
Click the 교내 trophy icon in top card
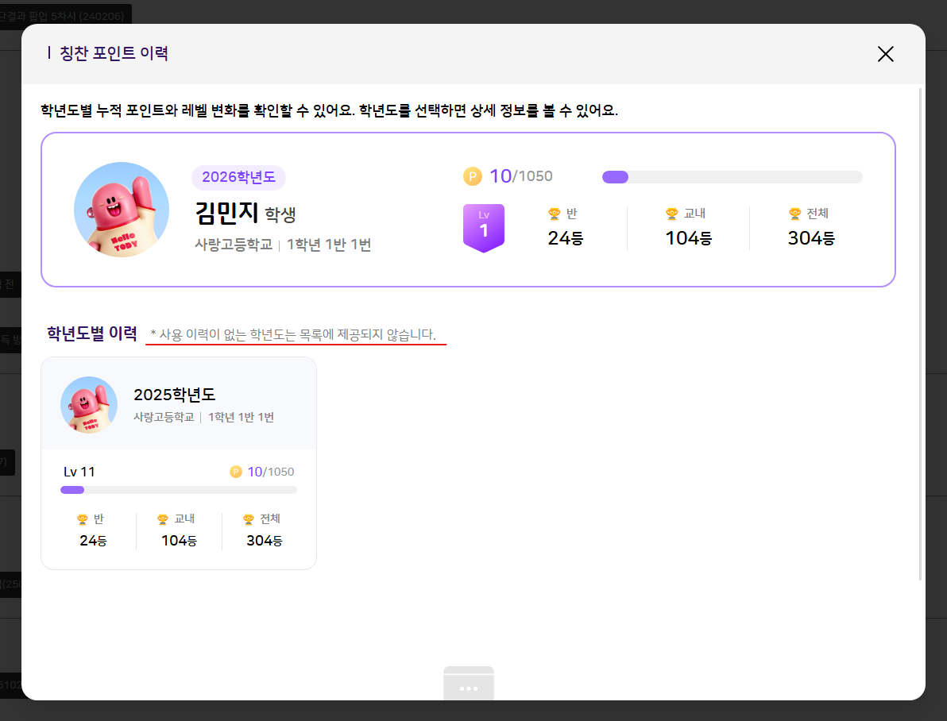point(672,214)
